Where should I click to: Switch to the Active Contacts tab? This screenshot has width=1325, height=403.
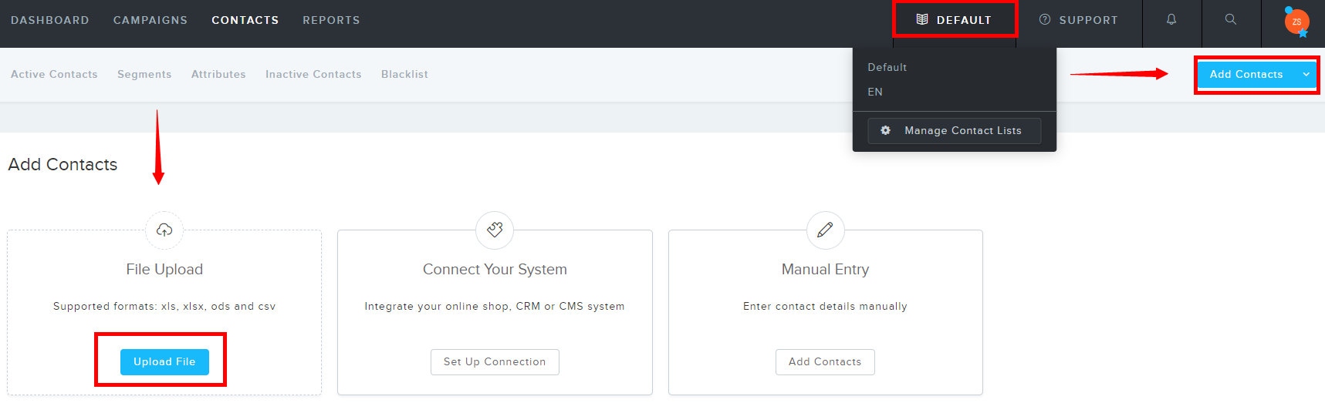(x=54, y=74)
